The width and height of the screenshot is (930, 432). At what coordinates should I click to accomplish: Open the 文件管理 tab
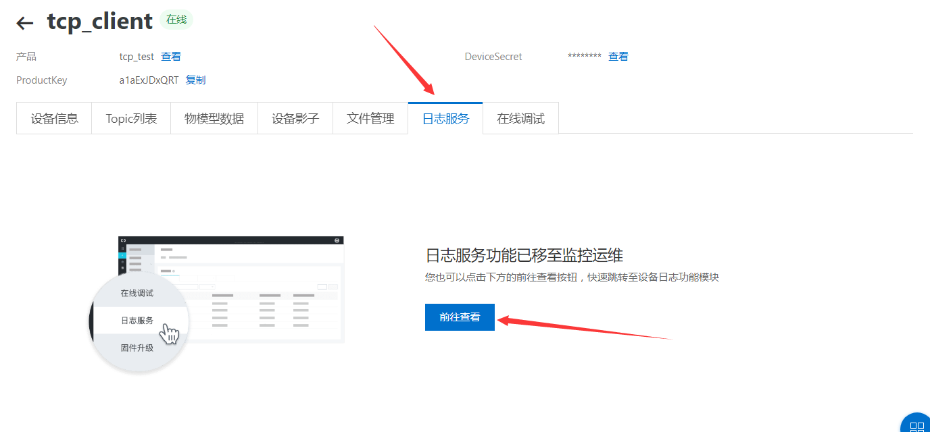370,117
